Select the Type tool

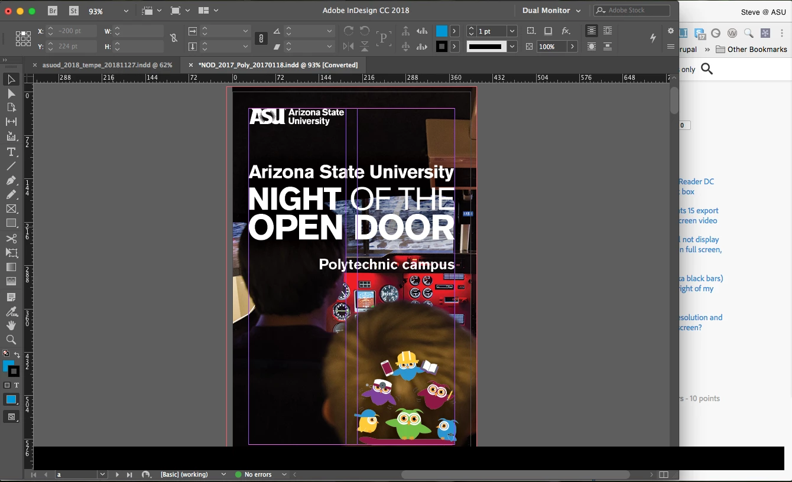[x=11, y=152]
